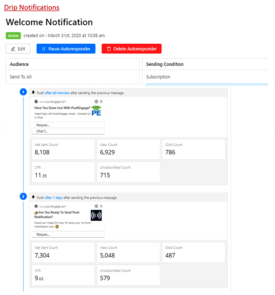
Task: Click 'Check our Video On How To Send' text
Action: click(x=63, y=225)
